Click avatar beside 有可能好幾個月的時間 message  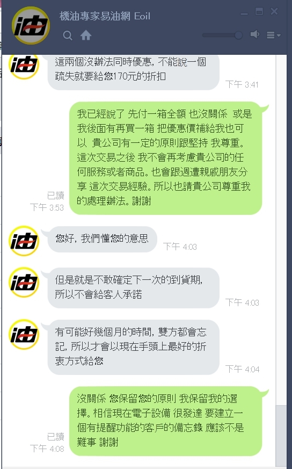pyautogui.click(x=24, y=334)
